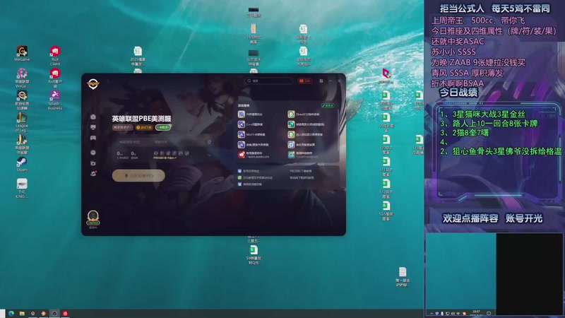565x318 pixels.
Task: Click the orange pill button under the game title
Action: pos(144,127)
